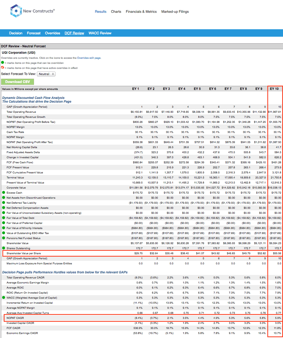The image size is (283, 338).
Task: Click the 'Total Operating Revenue Growth' row label
Action: [x=26, y=117]
